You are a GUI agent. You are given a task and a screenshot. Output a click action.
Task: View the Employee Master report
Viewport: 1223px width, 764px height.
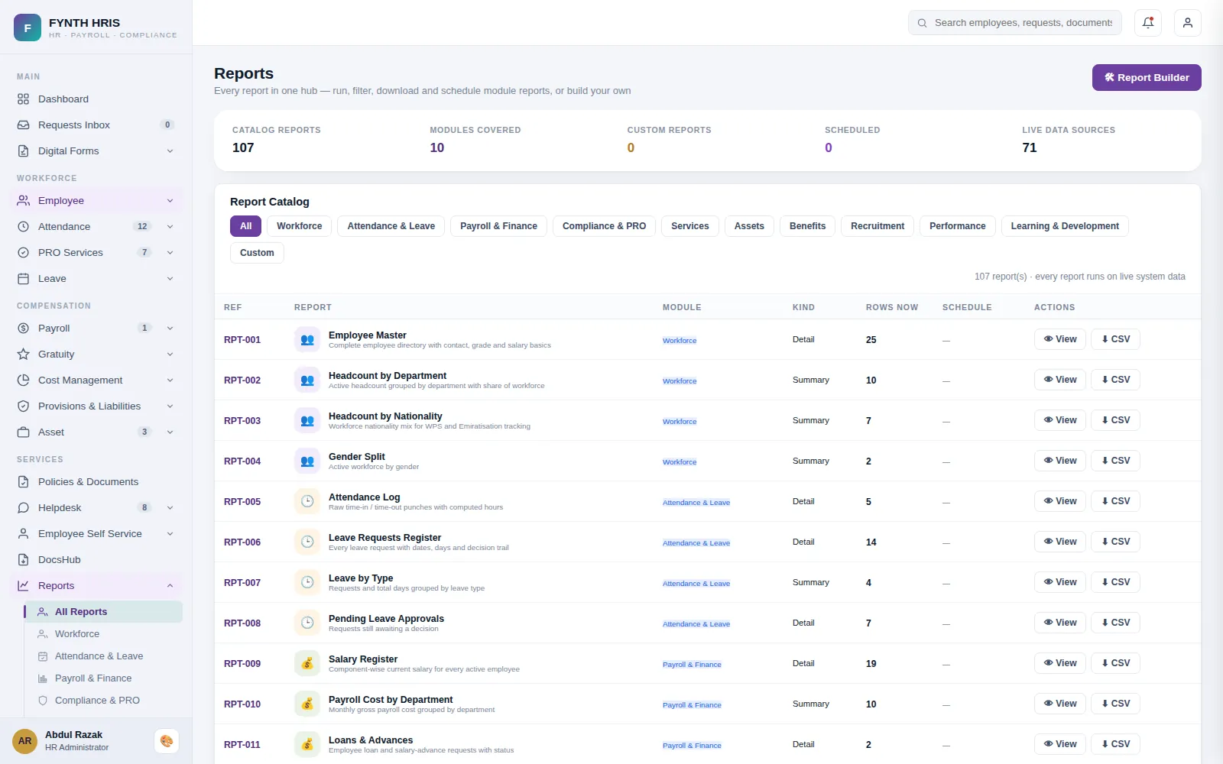coord(1060,339)
